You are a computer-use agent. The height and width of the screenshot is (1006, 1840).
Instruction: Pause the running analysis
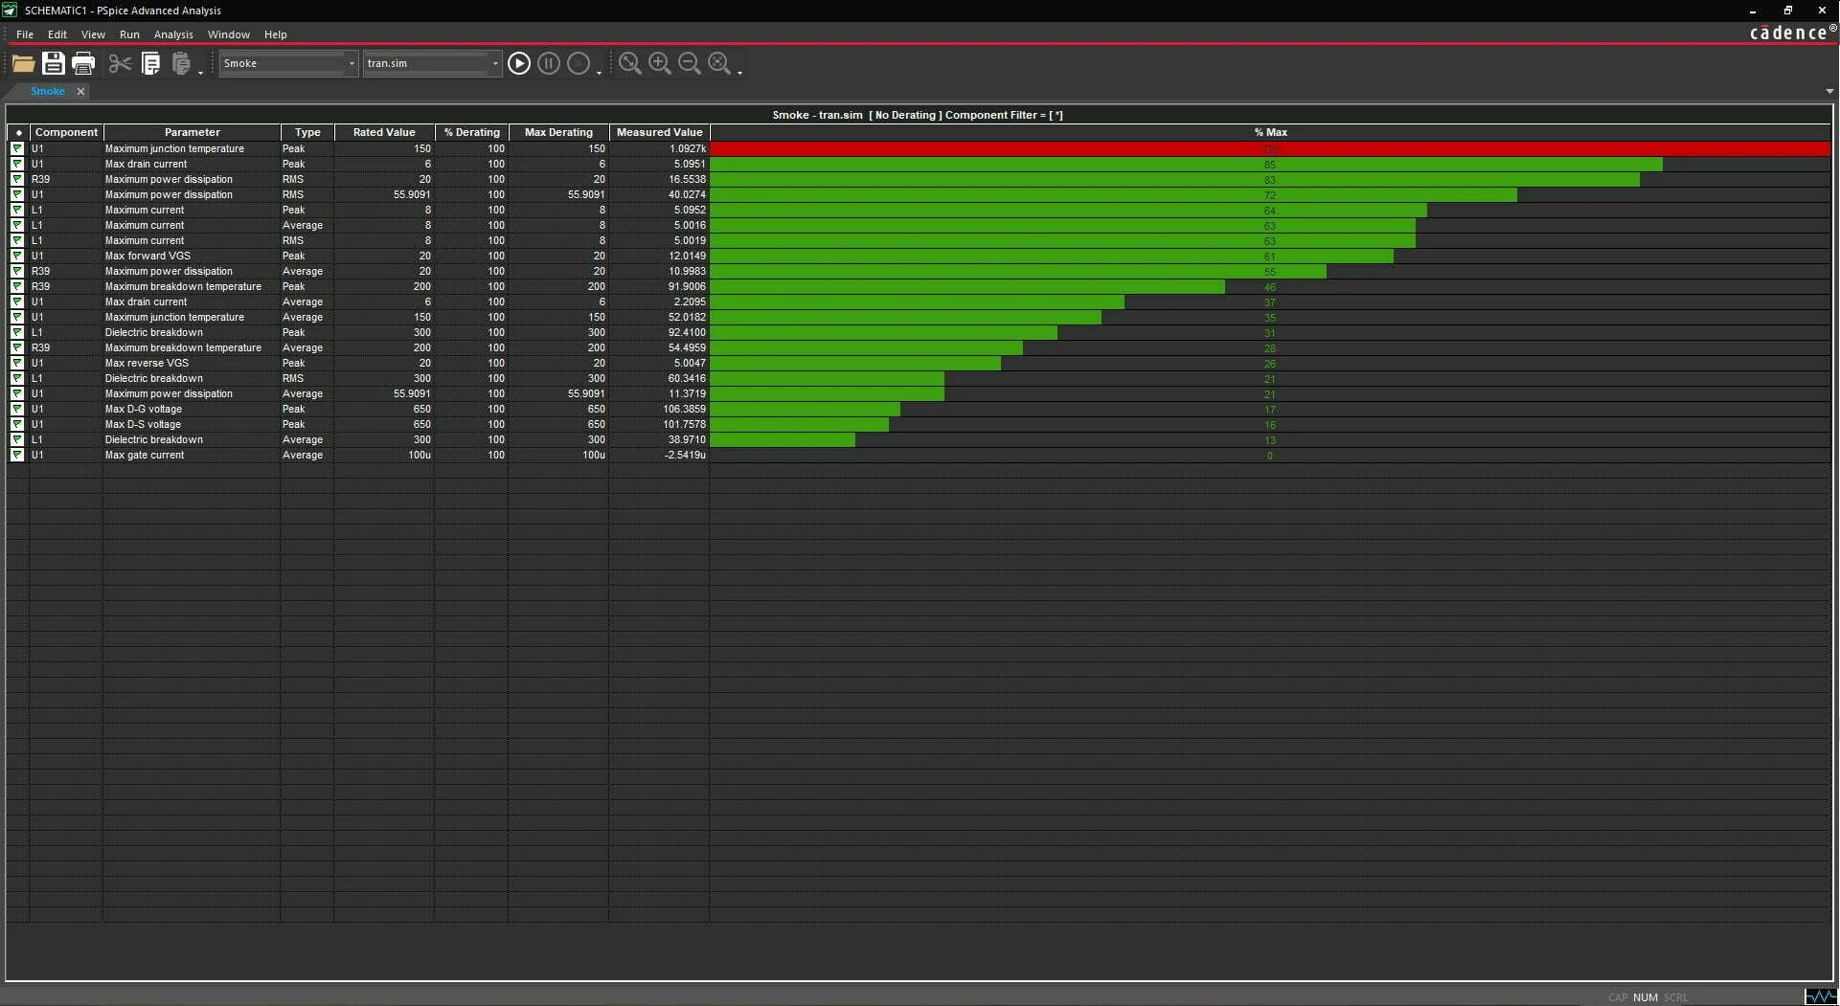(x=549, y=63)
